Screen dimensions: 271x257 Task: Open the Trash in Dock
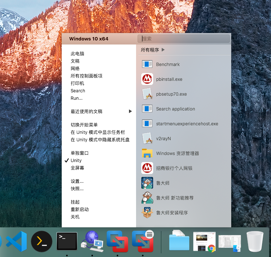[x=255, y=241]
